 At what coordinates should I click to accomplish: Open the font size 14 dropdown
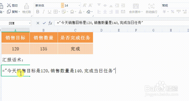[79, 6]
